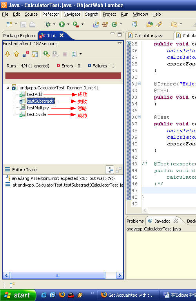The width and height of the screenshot is (196, 301).
Task: Click the horizontal scrollbar in Failure Trace
Action: coord(63,275)
